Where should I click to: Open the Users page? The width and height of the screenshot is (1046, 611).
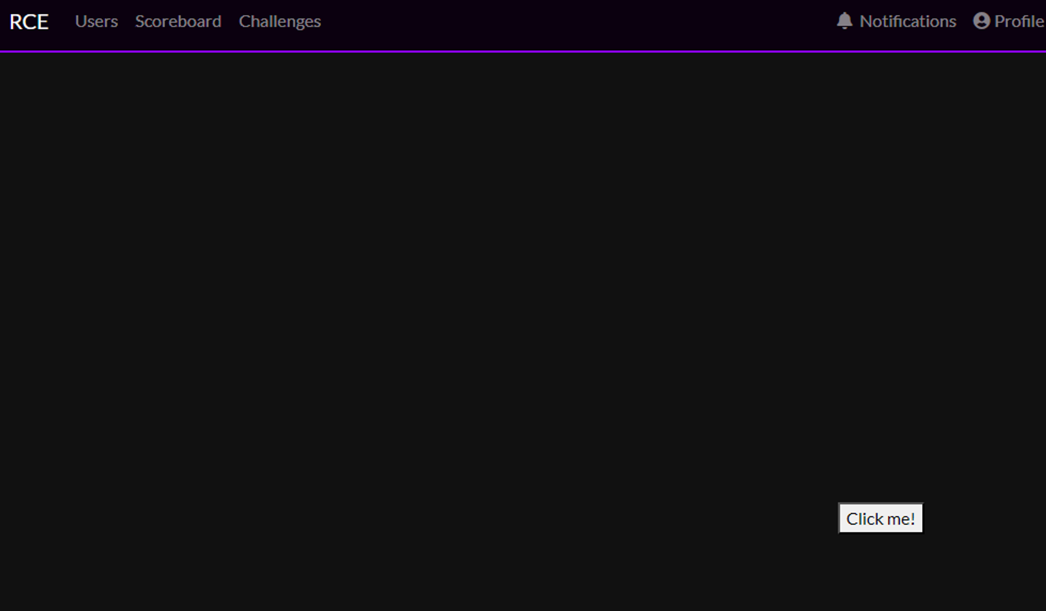pyautogui.click(x=96, y=22)
